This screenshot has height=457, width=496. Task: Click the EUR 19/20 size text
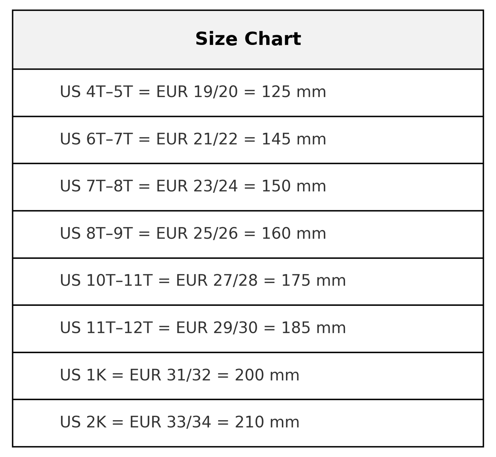point(197,92)
